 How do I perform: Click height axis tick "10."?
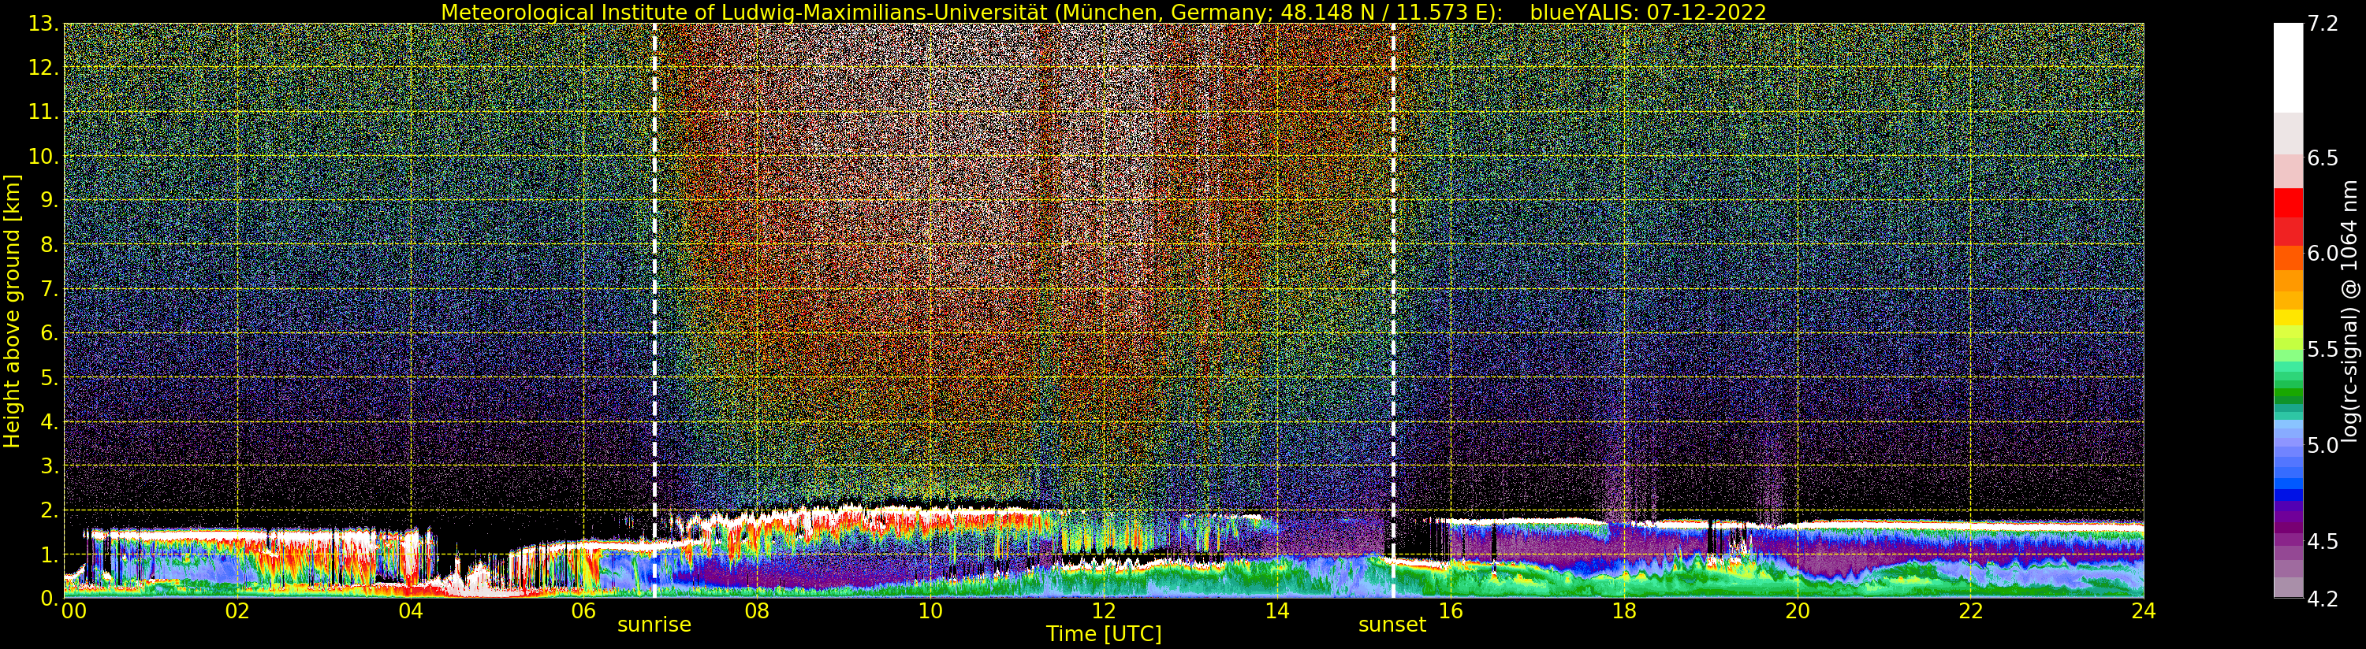tap(44, 156)
